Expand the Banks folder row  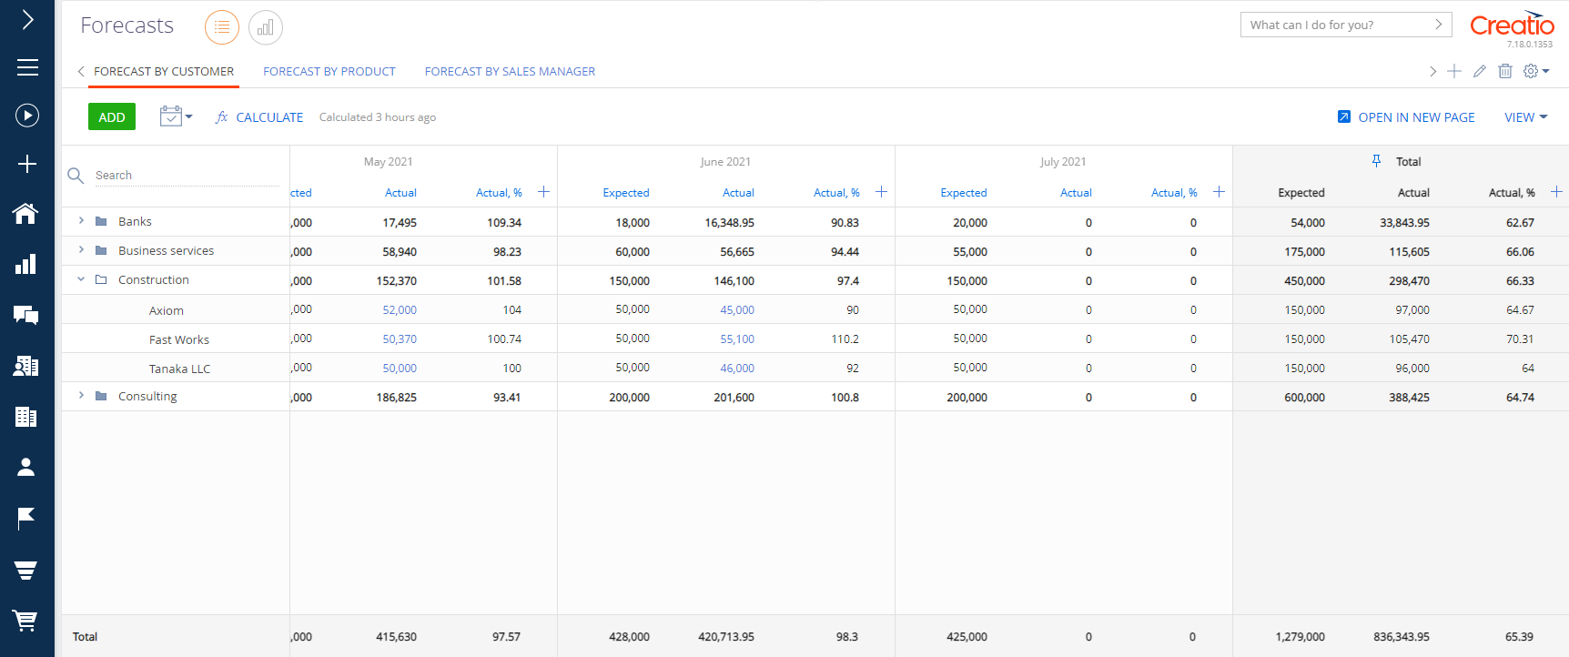(x=81, y=221)
